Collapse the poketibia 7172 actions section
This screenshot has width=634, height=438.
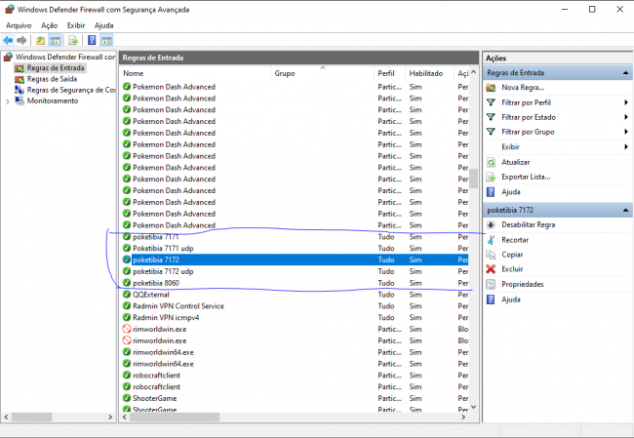[625, 211]
